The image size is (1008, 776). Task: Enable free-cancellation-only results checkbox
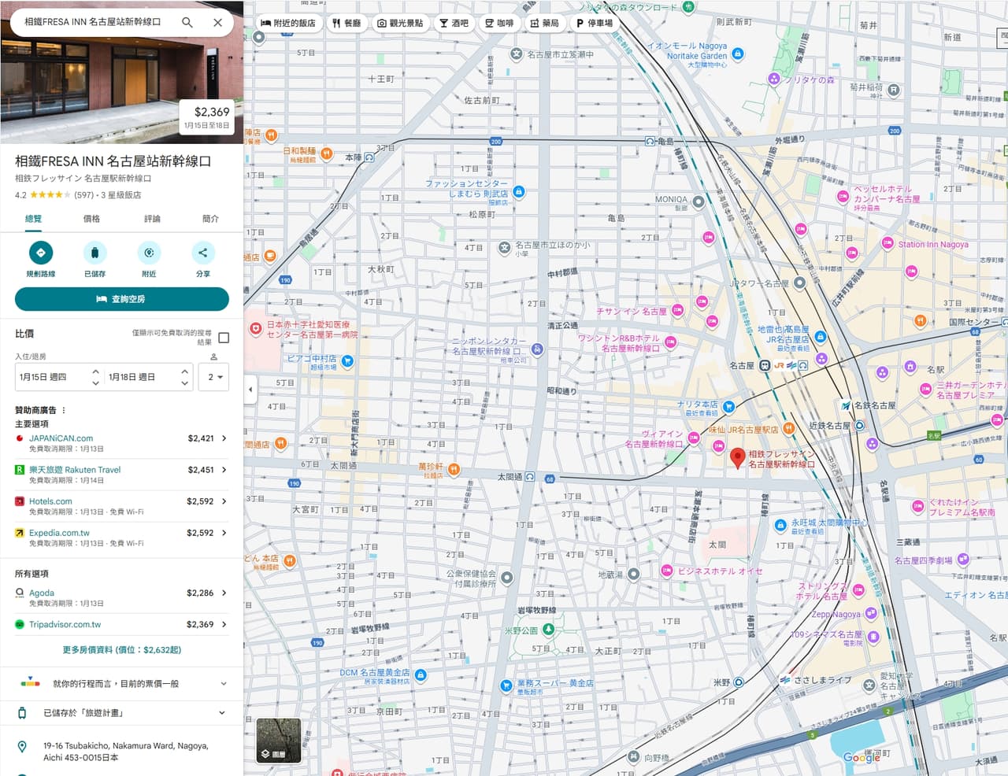pyautogui.click(x=224, y=338)
